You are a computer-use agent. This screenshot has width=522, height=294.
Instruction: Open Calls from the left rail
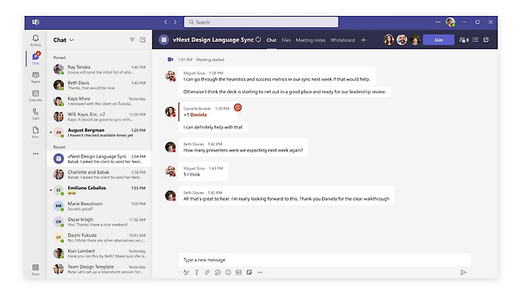tap(35, 113)
